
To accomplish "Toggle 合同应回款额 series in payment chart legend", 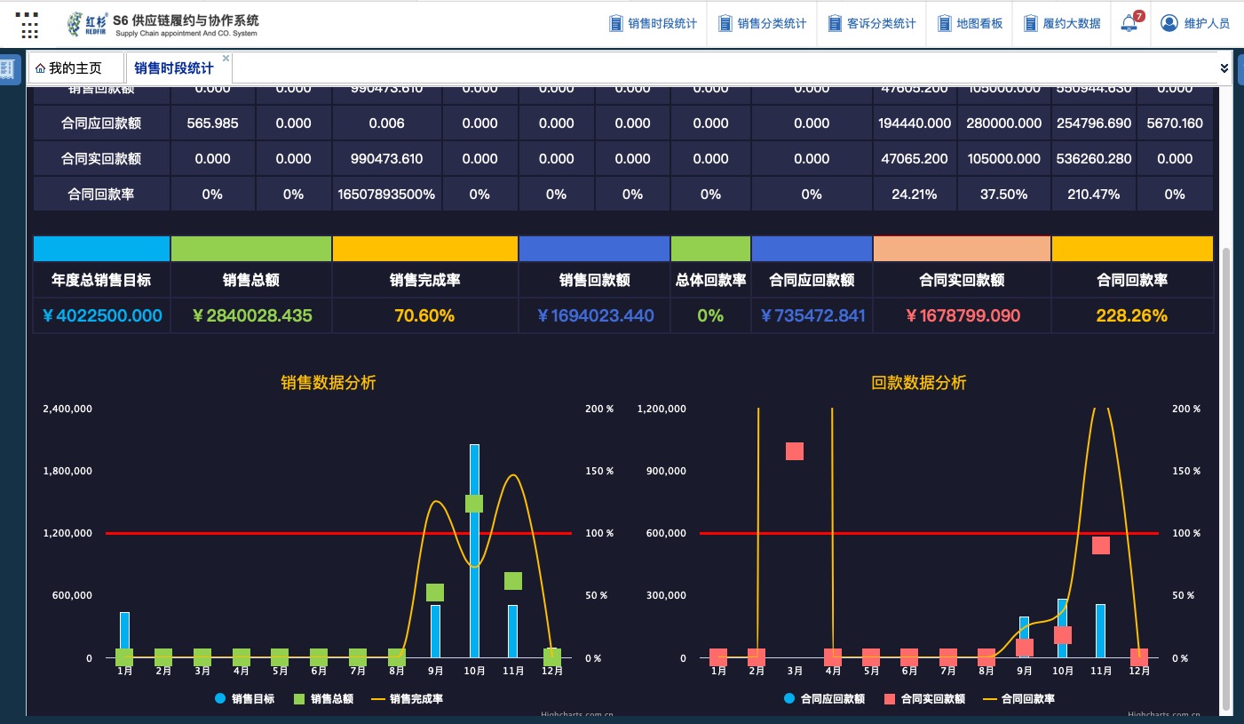I will (825, 699).
